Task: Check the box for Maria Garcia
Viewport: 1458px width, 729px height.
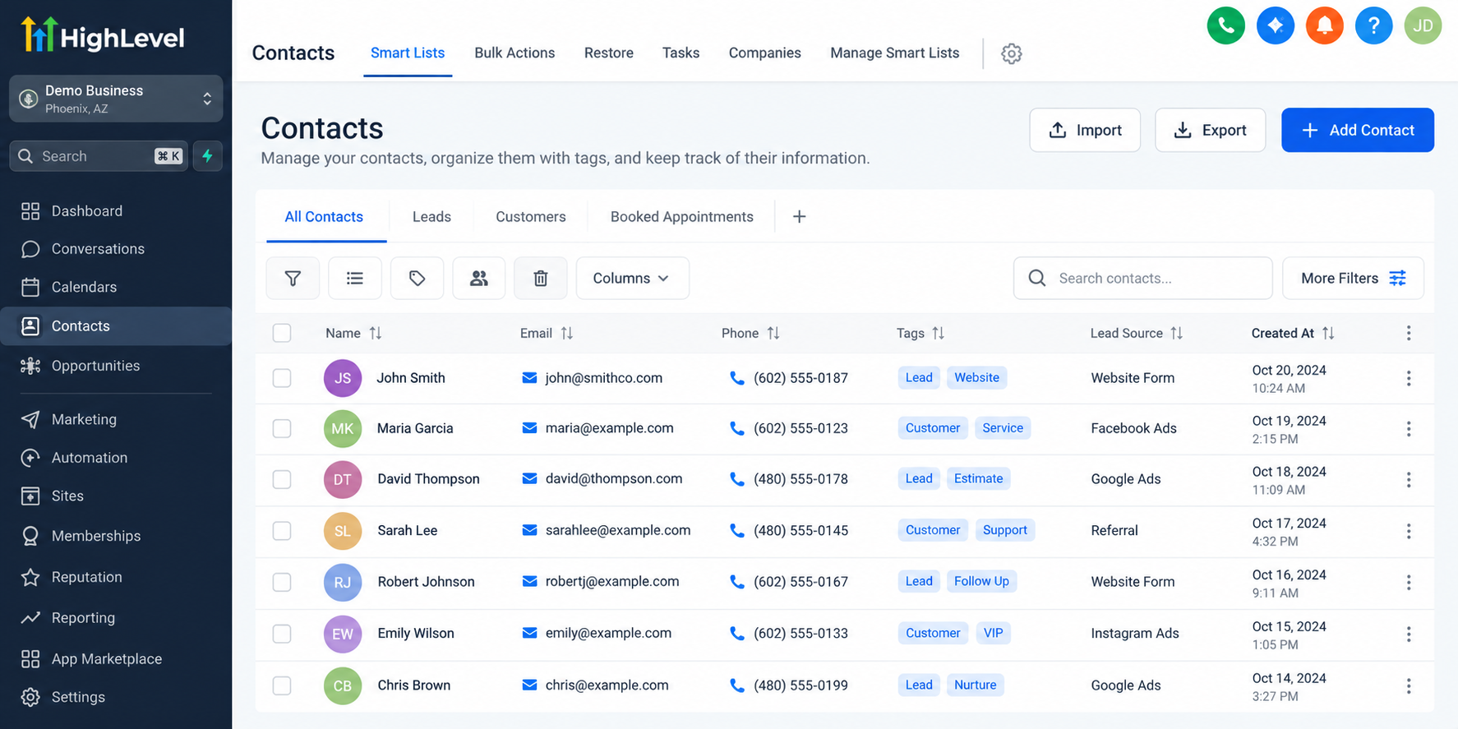Action: pyautogui.click(x=282, y=428)
